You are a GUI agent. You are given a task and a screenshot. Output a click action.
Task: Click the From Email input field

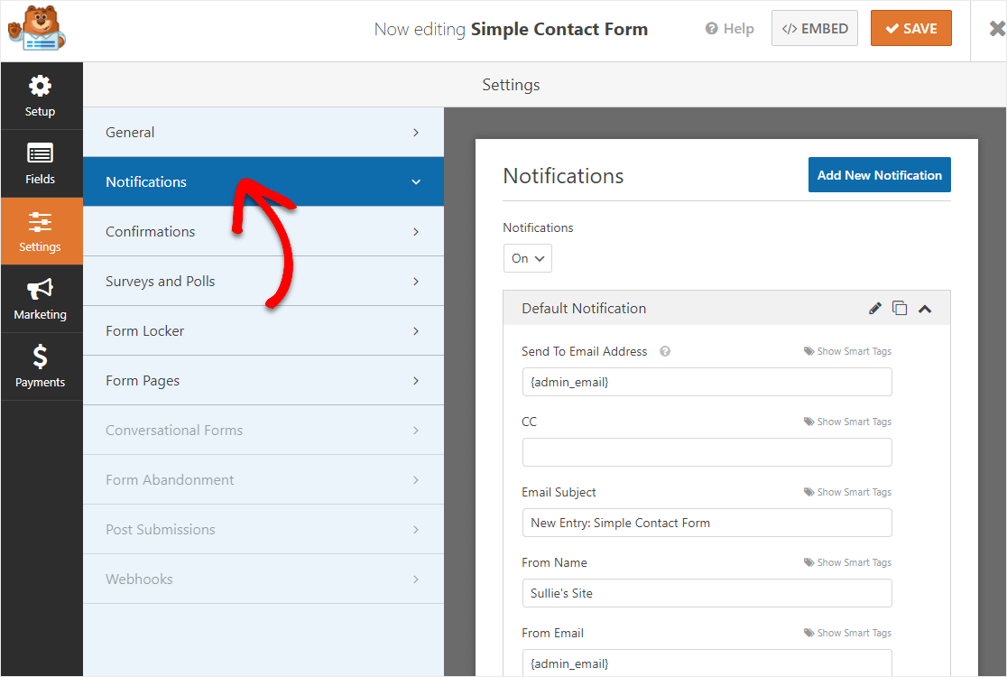[x=707, y=663]
